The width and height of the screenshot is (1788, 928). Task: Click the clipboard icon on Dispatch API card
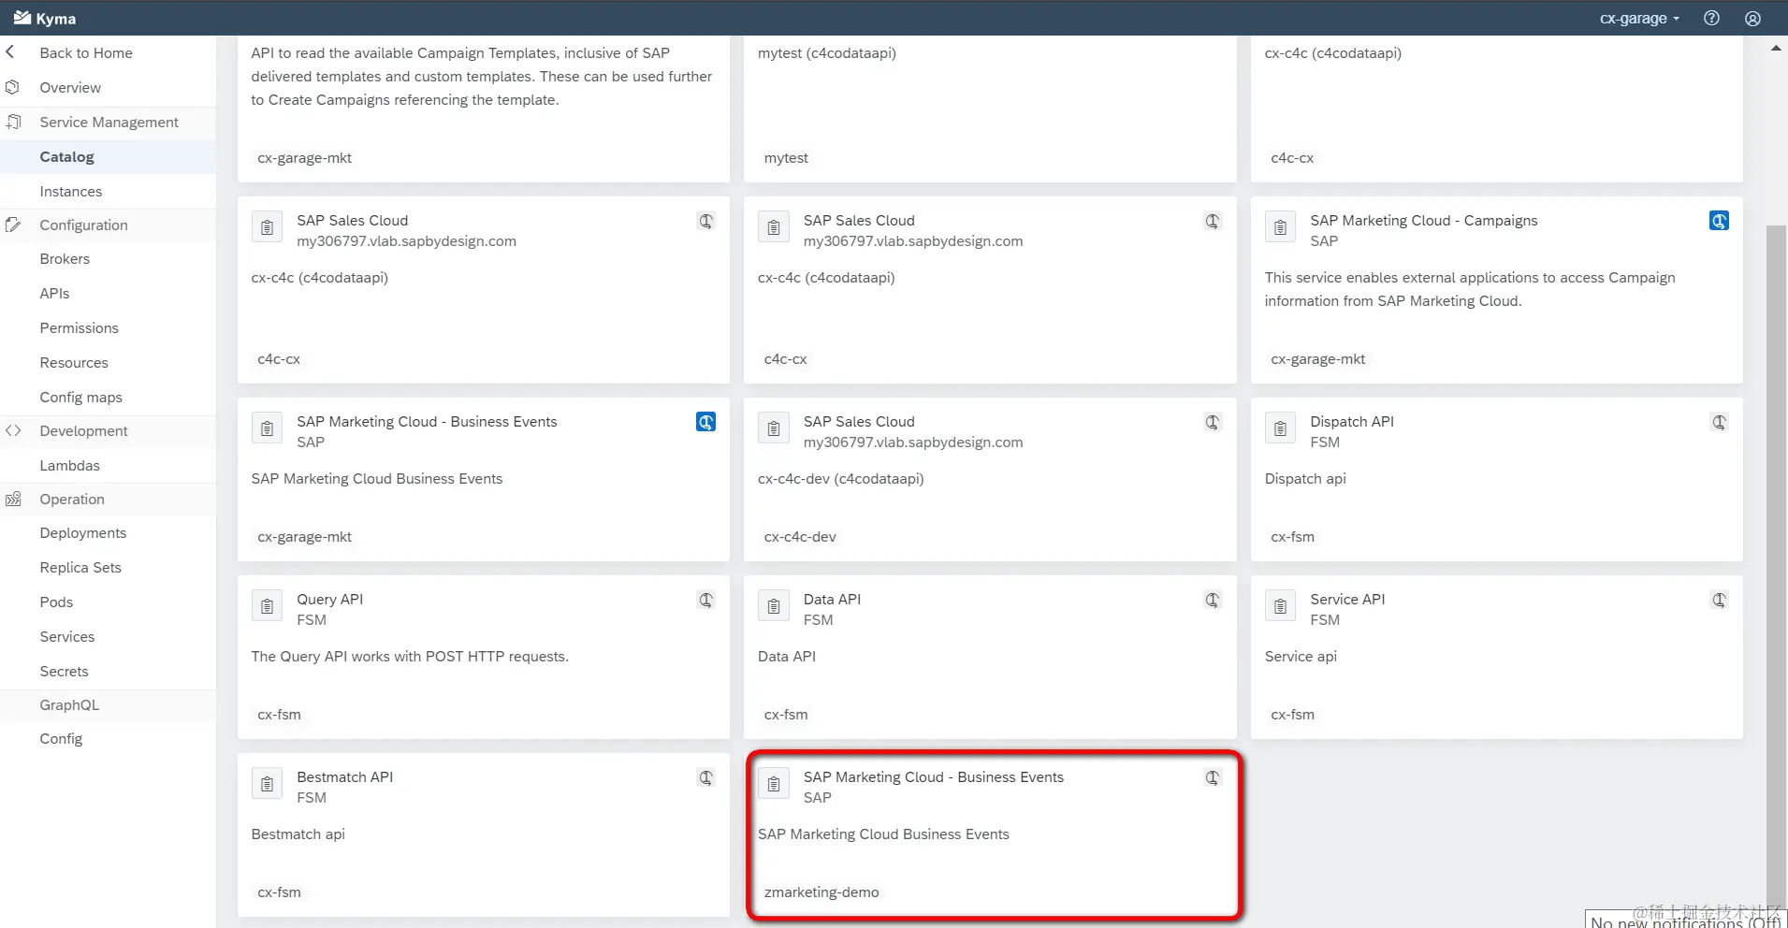[1280, 428]
